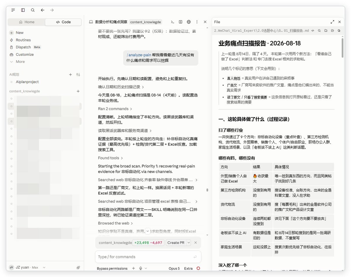Open Dispatch Beta in the sidebar
Image resolution: width=351 pixels, height=277 pixels.
coord(25,47)
